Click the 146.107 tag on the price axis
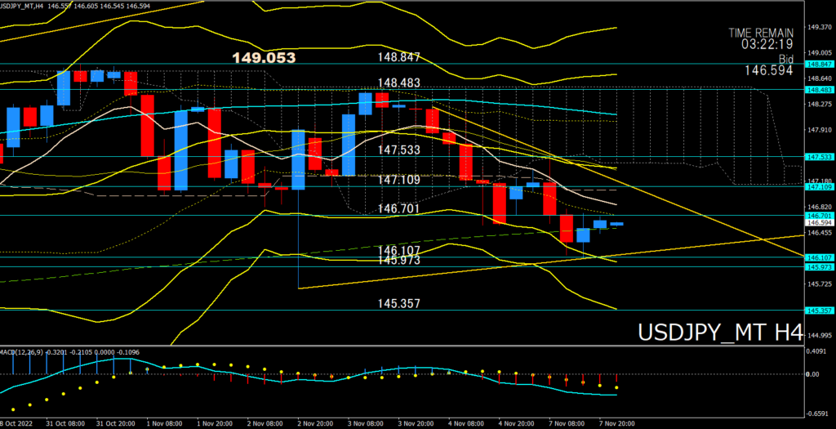The width and height of the screenshot is (836, 429). coord(820,257)
